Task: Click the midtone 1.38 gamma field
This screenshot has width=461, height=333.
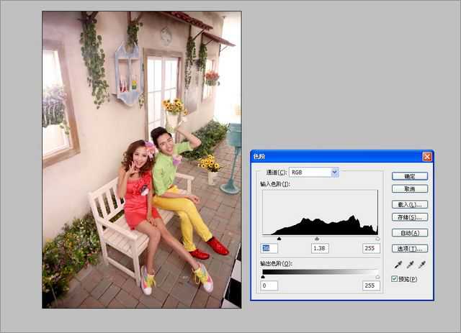Action: 320,248
